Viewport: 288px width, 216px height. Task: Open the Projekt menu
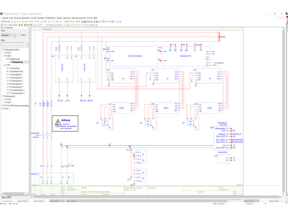6,18
